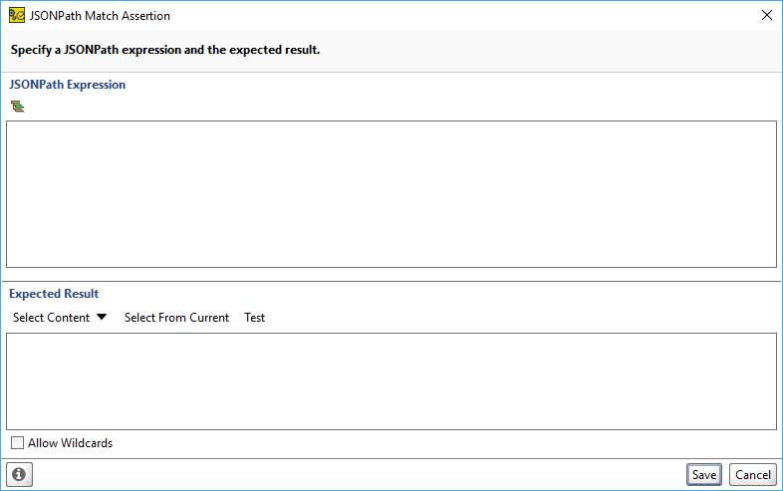
Task: Enable the Allow Wildcards checkbox
Action: pyautogui.click(x=18, y=442)
